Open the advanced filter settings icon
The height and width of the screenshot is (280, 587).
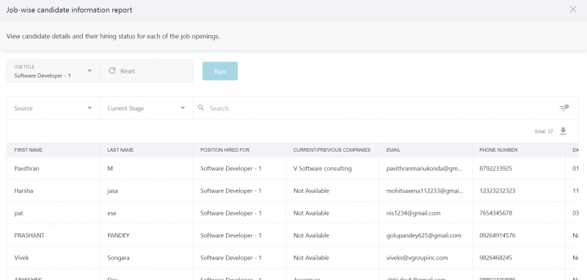coord(564,108)
